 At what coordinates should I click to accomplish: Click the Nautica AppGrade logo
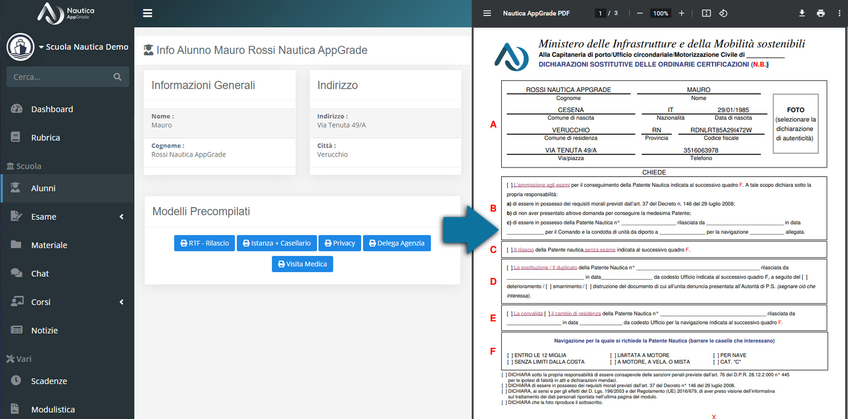[66, 13]
